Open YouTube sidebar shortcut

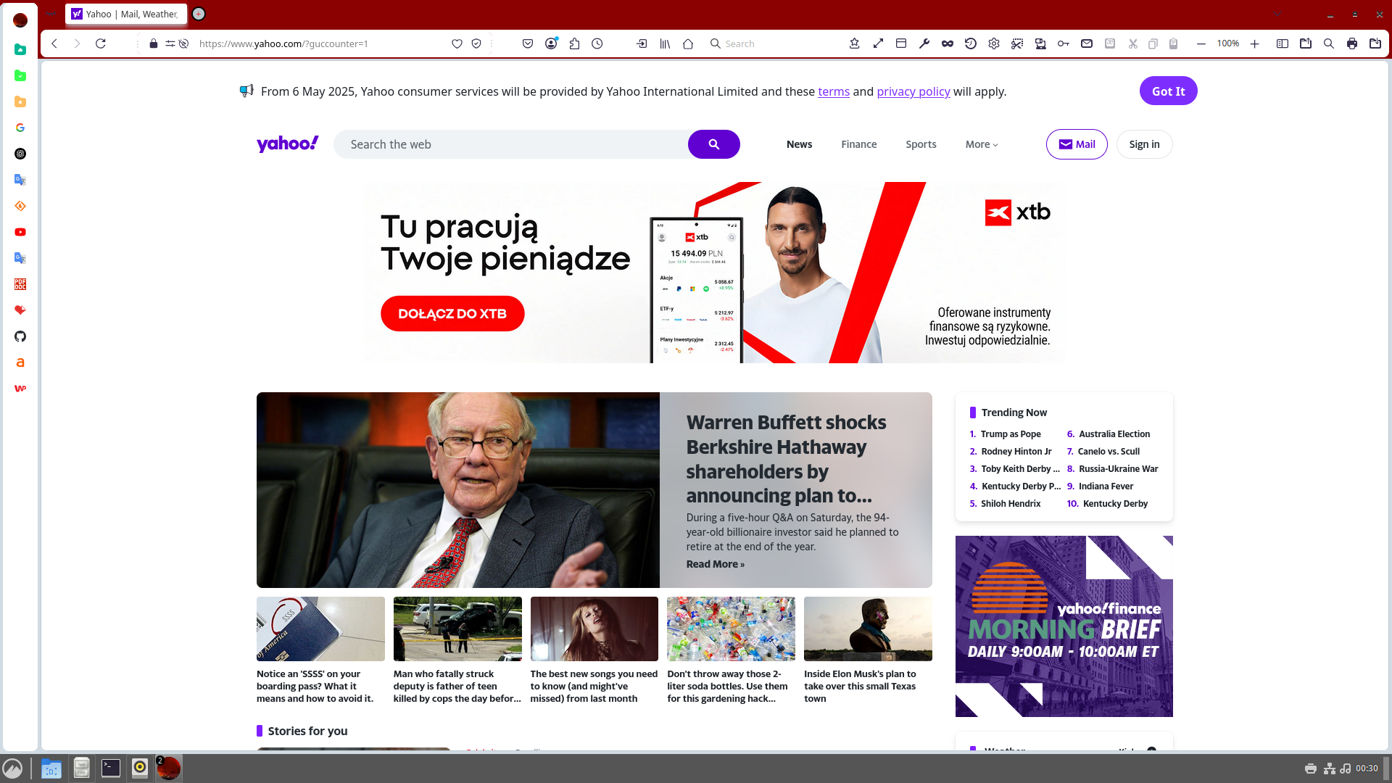click(x=20, y=232)
